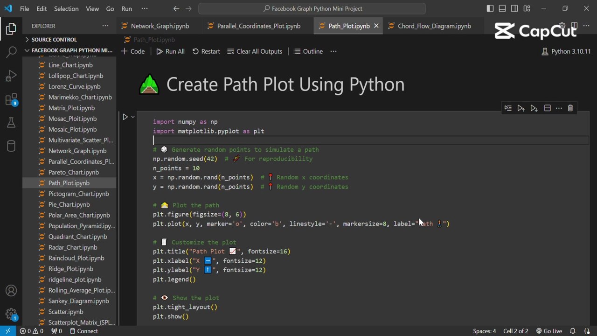597x336 pixels.
Task: Open the Manage gear menu
Action: point(11,314)
